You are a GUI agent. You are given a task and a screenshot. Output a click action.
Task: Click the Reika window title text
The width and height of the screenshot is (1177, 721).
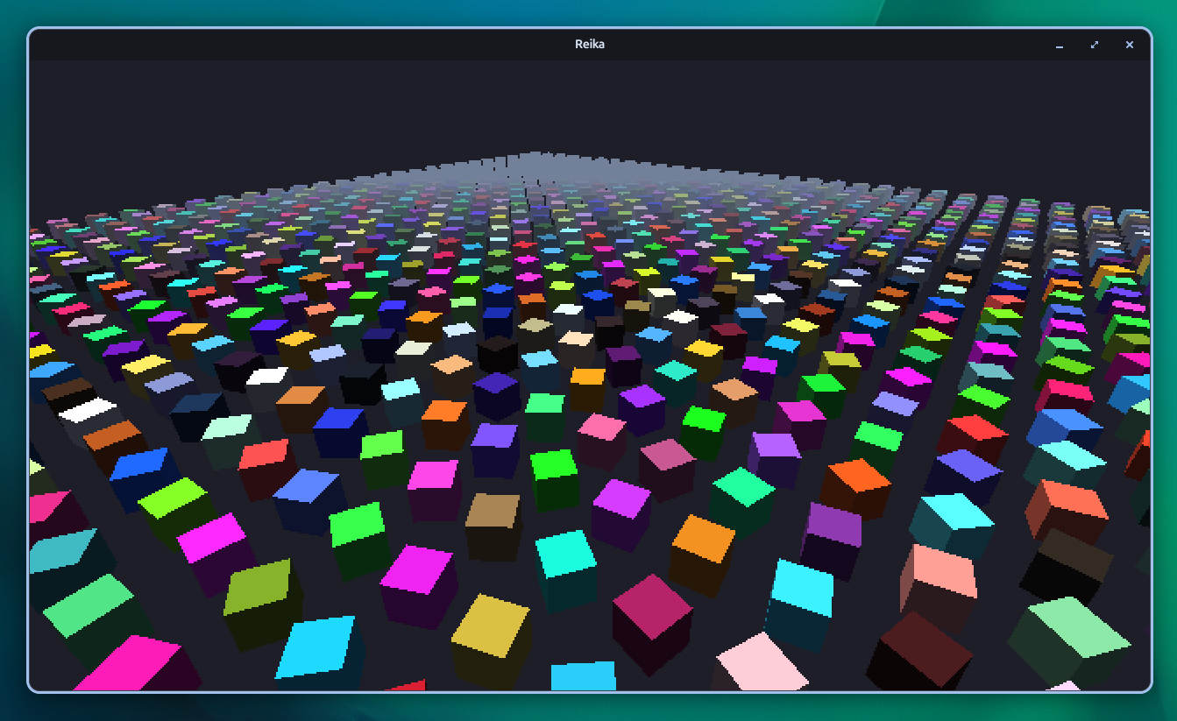point(589,44)
